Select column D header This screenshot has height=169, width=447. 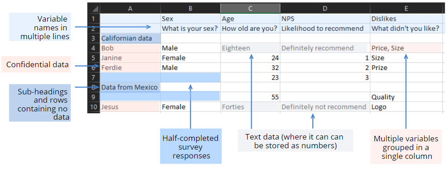(325, 9)
